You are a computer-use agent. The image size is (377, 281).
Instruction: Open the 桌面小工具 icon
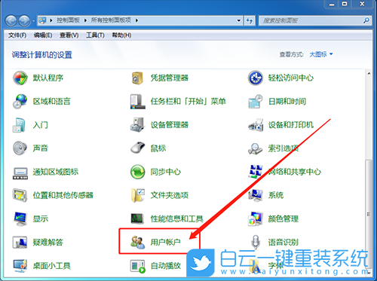(20, 266)
